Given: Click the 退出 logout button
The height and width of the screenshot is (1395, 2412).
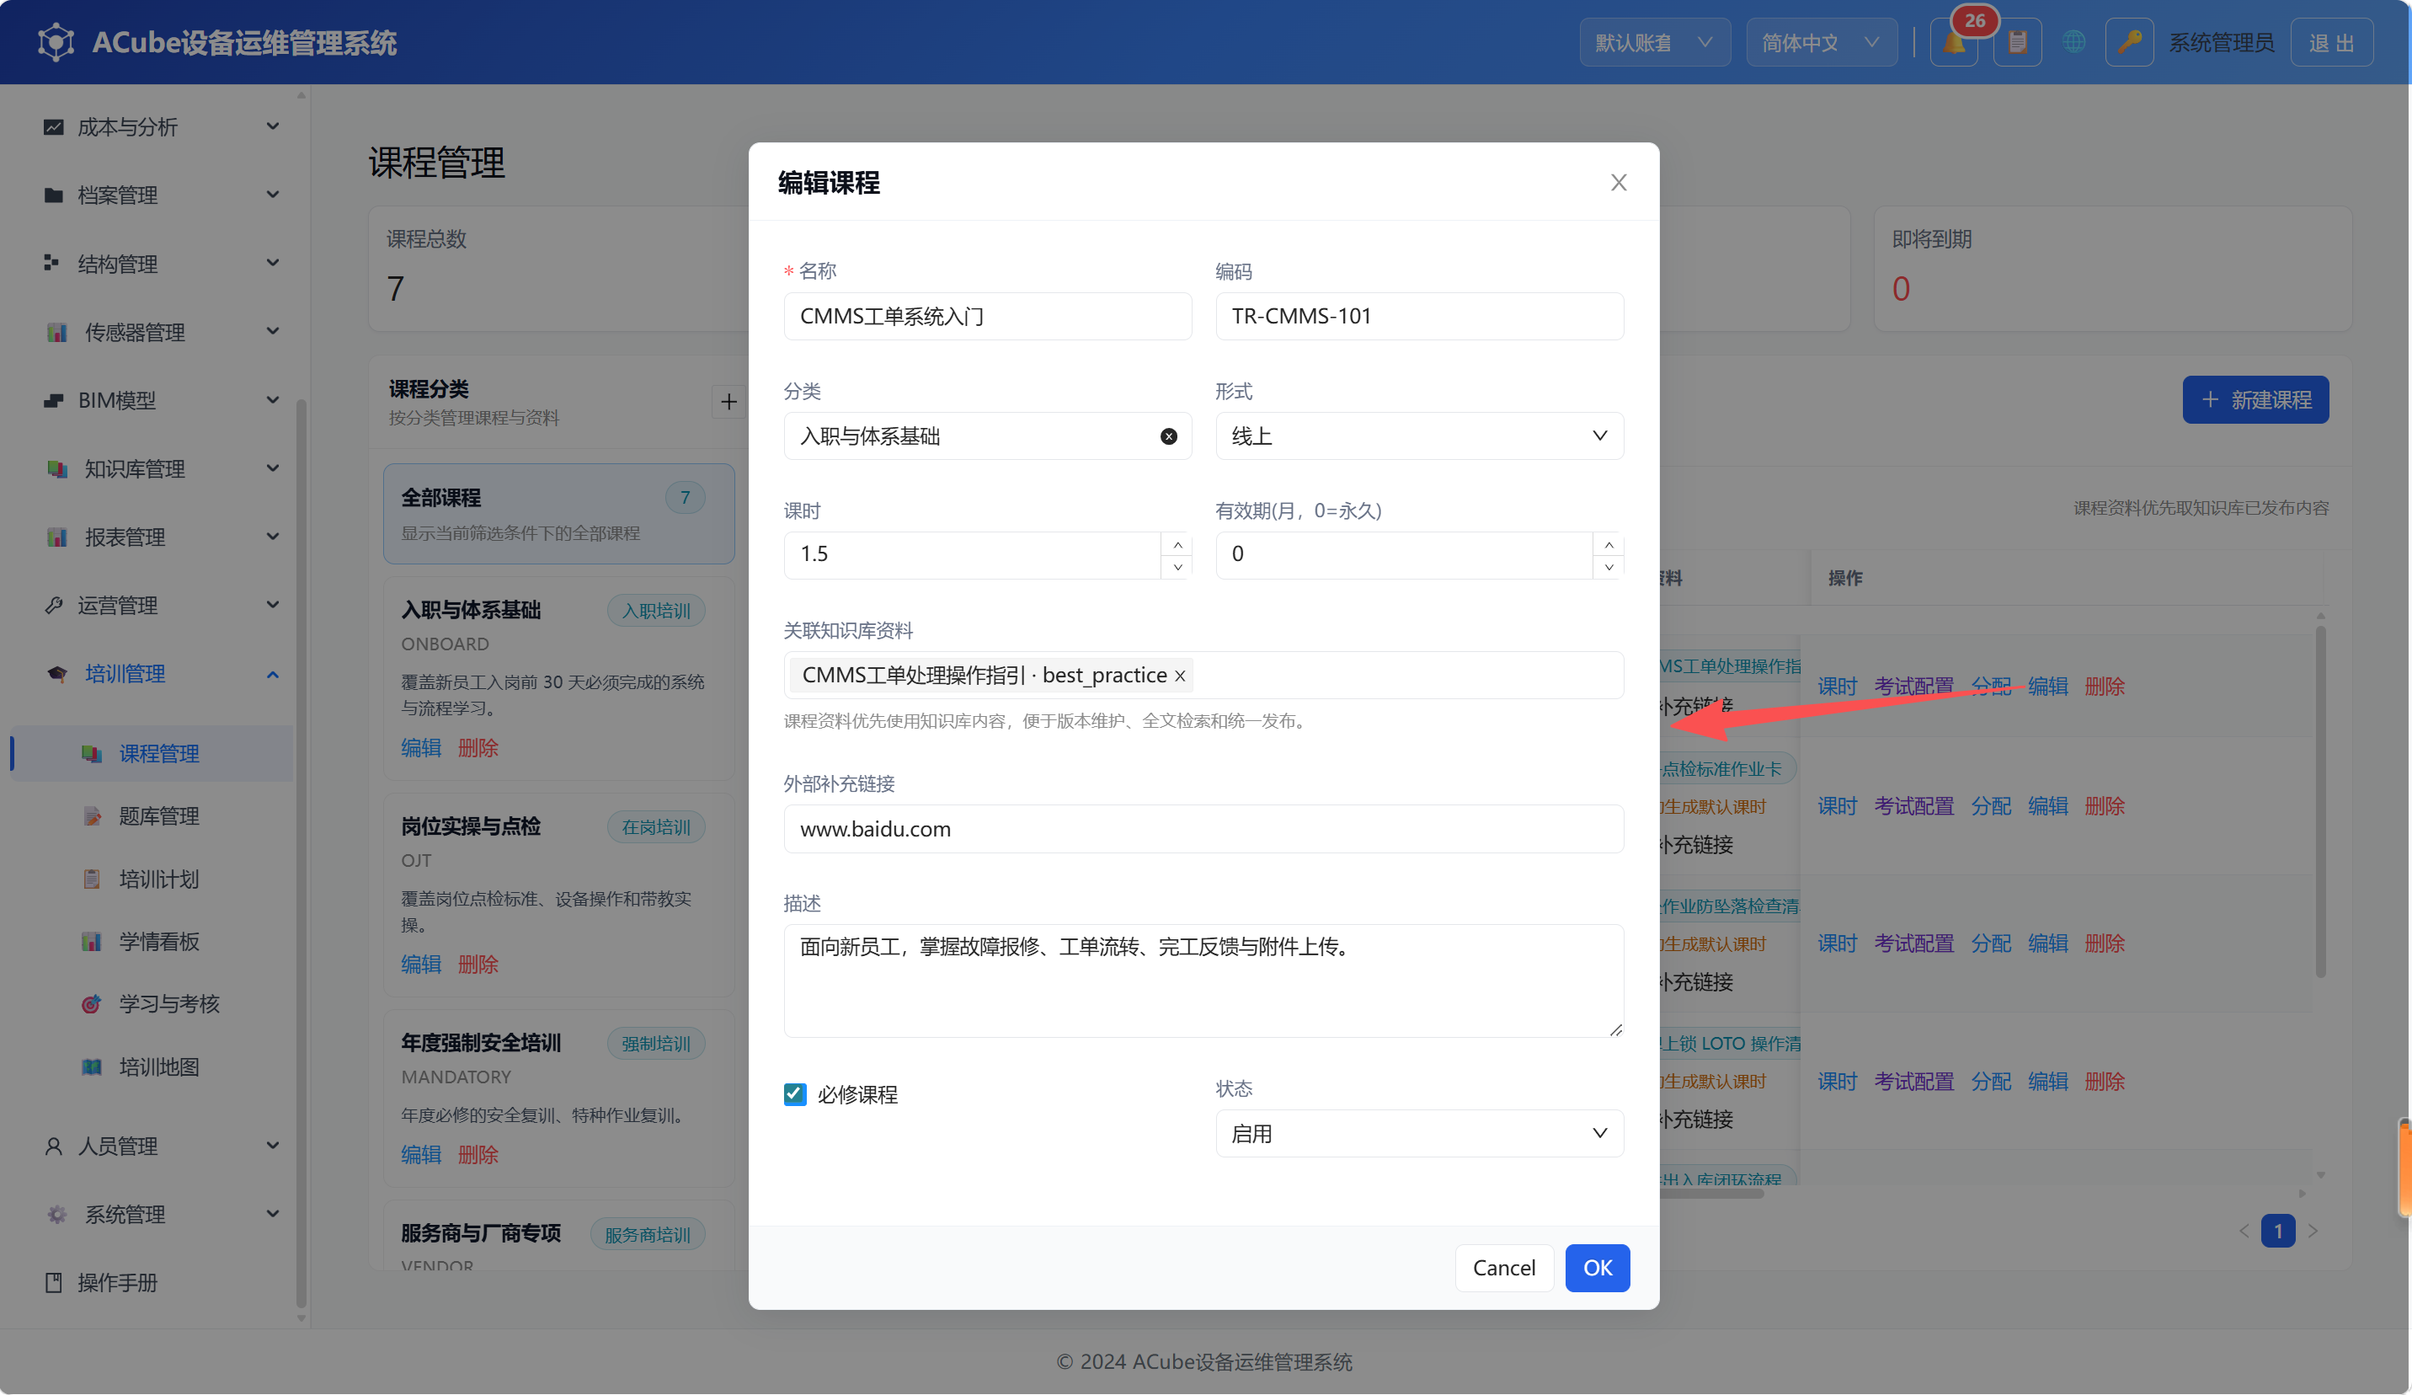Looking at the screenshot, I should tap(2332, 43).
